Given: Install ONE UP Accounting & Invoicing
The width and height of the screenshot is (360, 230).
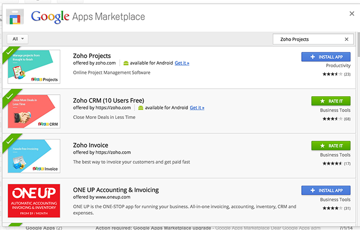Looking at the screenshot, I should click(x=326, y=190).
